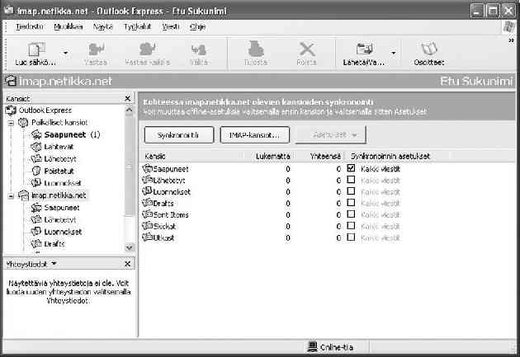This screenshot has width=520, height=357.
Task: Enable sync checkbox for Drafts row
Action: click(x=351, y=203)
